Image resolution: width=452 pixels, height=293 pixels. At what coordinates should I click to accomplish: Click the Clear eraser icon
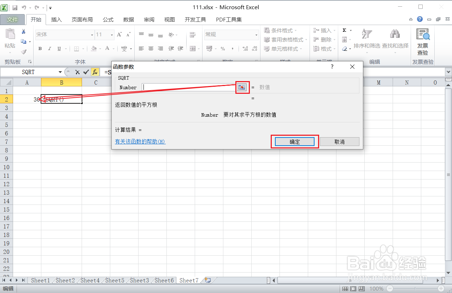345,49
